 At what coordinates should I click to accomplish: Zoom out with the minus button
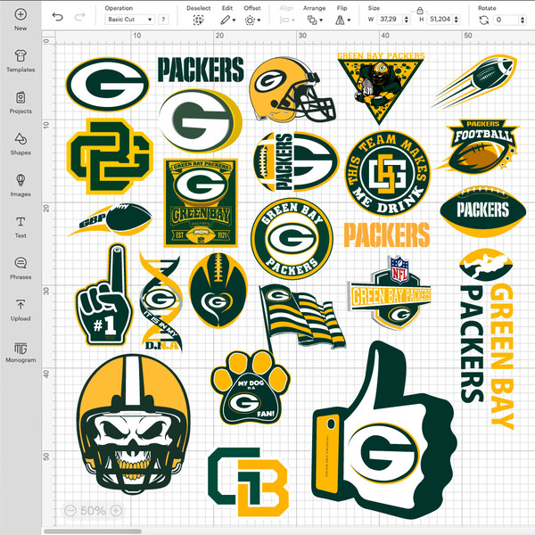(x=70, y=510)
